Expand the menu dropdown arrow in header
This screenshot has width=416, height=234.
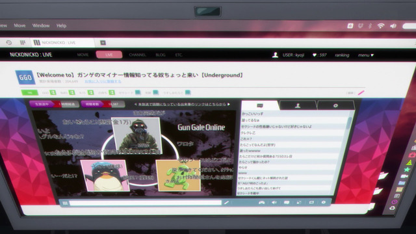pos(372,55)
